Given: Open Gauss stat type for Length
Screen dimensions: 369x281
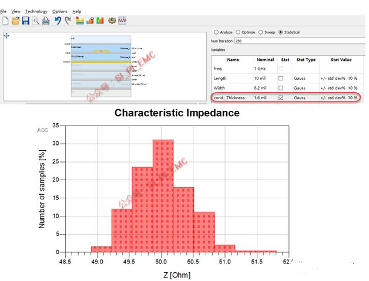Looking at the screenshot, I should coord(300,78).
